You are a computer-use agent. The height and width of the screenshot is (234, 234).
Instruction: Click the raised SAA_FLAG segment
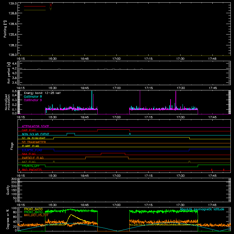click(x=113, y=153)
